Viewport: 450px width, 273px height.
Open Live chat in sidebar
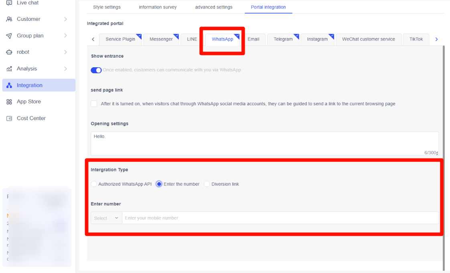[x=28, y=3]
